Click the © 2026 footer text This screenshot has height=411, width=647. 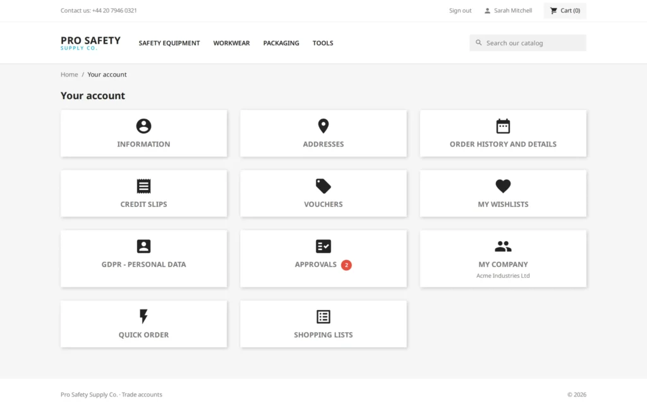coord(577,395)
